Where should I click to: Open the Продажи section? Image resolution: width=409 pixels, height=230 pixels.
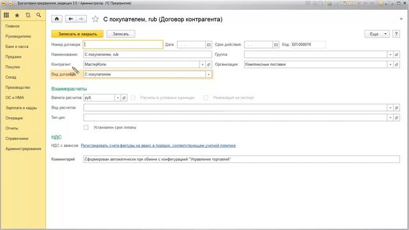coord(13,57)
